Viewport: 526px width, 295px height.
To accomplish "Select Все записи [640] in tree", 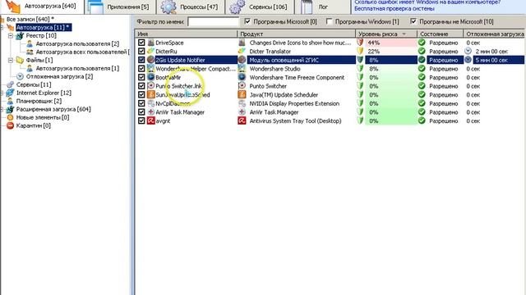I will pos(30,19).
